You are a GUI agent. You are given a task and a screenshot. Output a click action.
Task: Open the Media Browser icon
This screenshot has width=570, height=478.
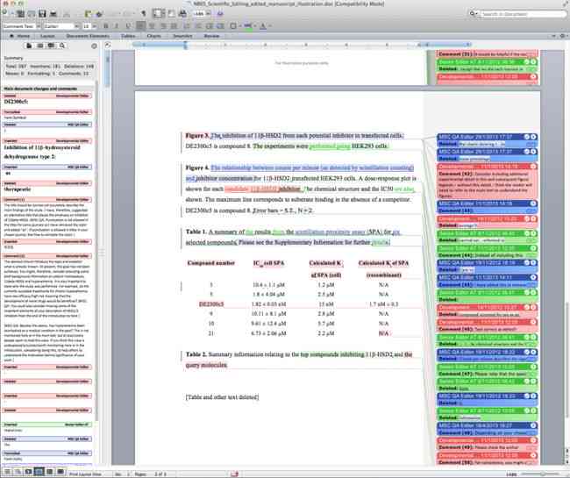pos(183,14)
